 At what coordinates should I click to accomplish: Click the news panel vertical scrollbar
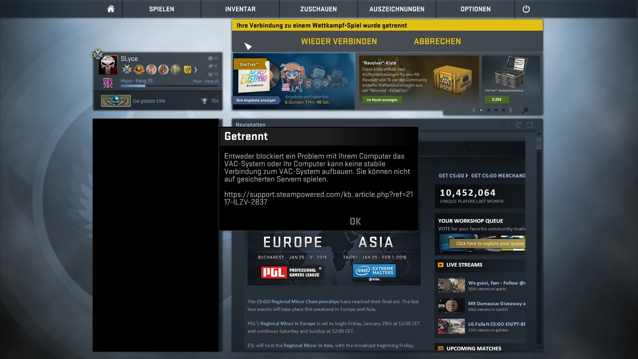(x=539, y=143)
